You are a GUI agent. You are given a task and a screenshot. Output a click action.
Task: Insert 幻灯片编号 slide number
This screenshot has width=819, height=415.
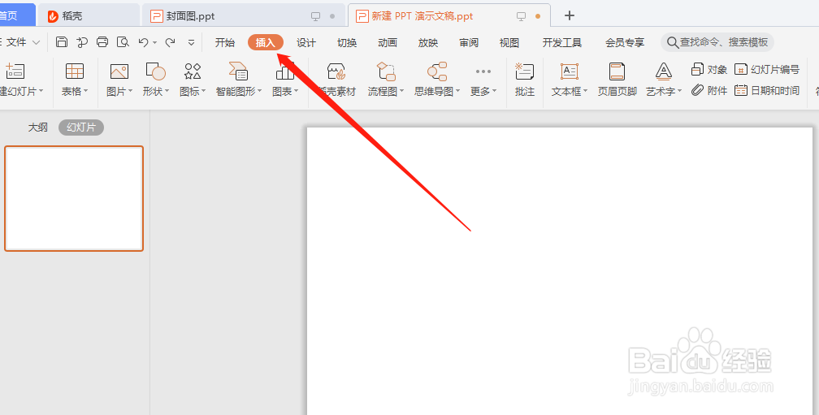[767, 69]
